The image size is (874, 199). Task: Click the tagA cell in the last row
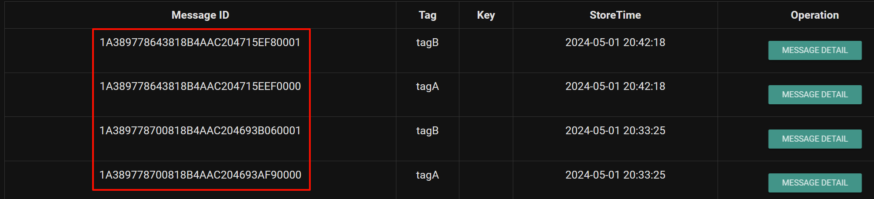[427, 175]
